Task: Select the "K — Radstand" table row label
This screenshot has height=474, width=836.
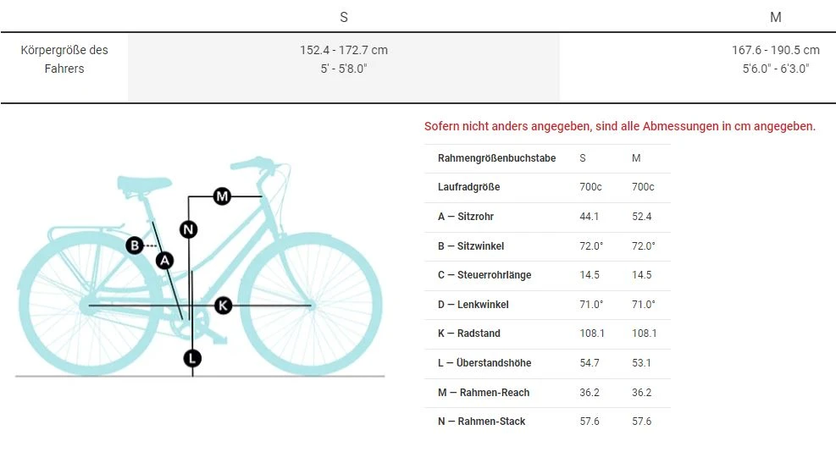Action: coord(468,333)
